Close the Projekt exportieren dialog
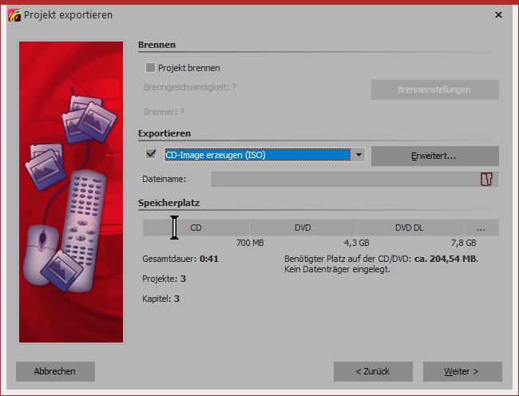This screenshot has width=519, height=396. tap(498, 14)
